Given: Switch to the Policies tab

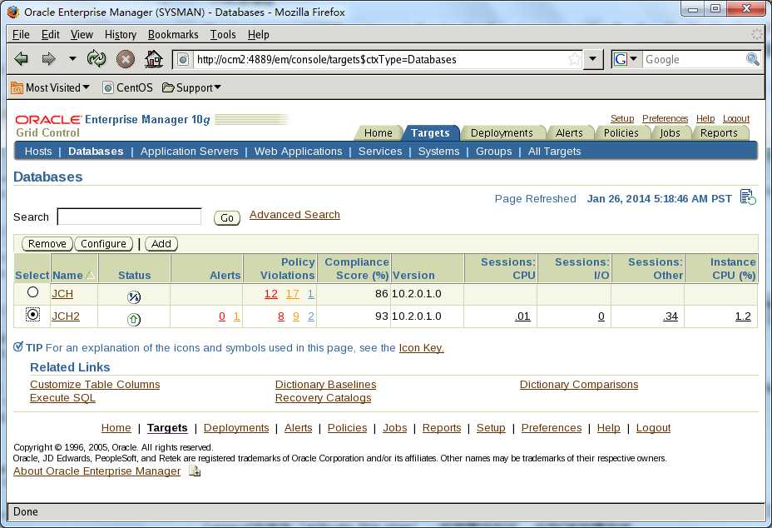Looking at the screenshot, I should pos(621,133).
